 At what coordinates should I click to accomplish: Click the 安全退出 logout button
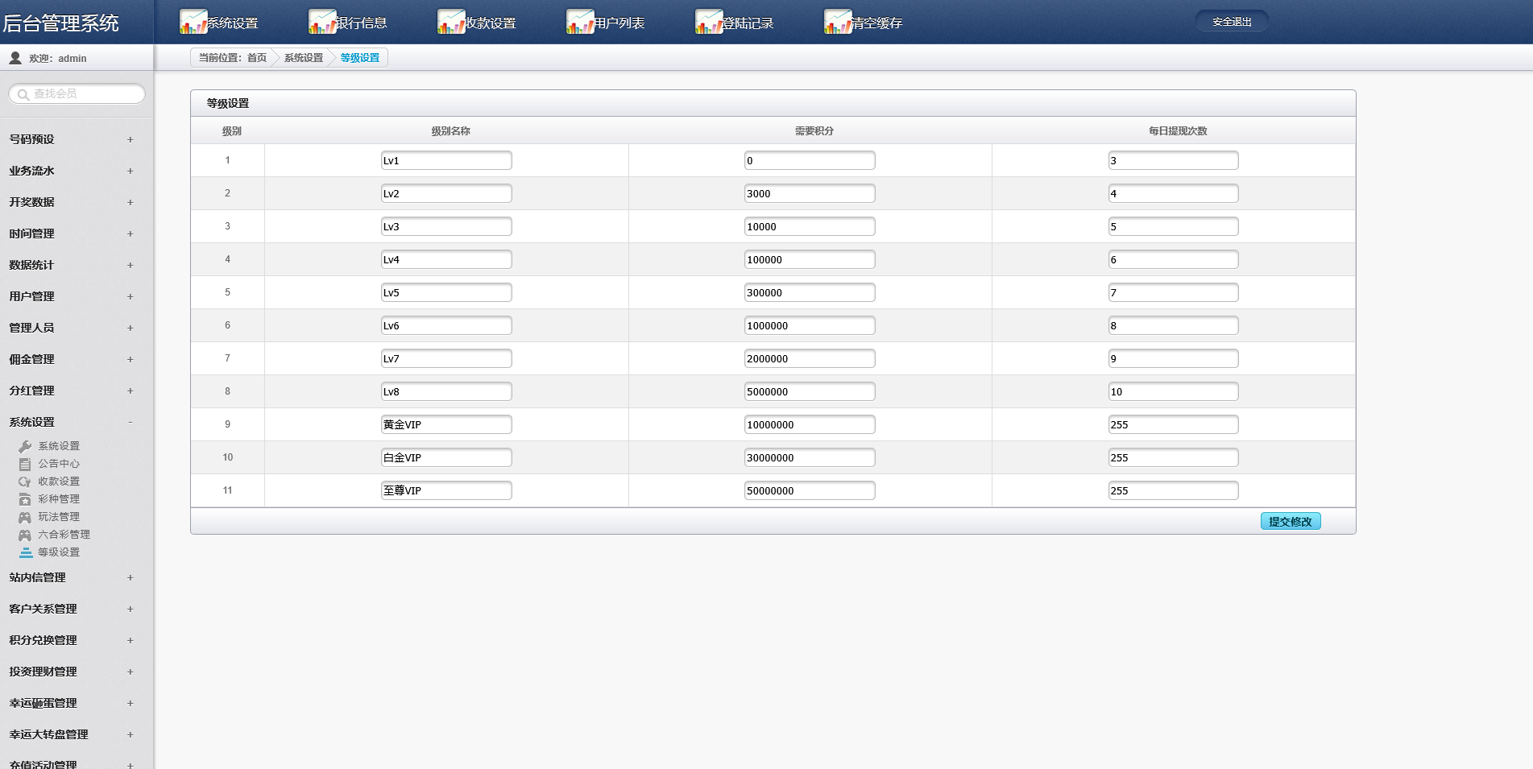pyautogui.click(x=1232, y=22)
